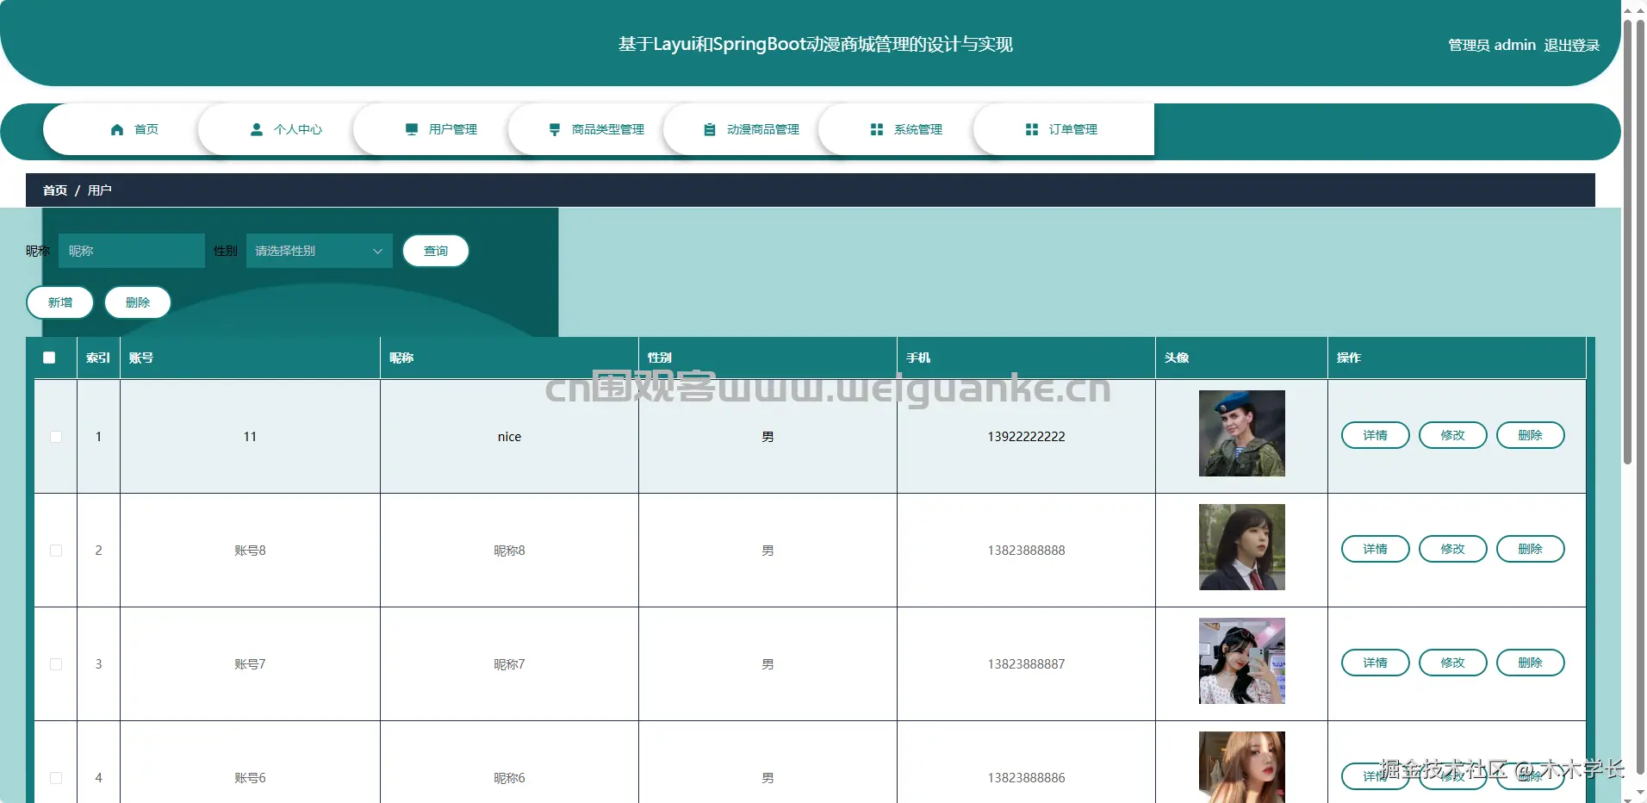Click the 操作 column header

(1457, 358)
